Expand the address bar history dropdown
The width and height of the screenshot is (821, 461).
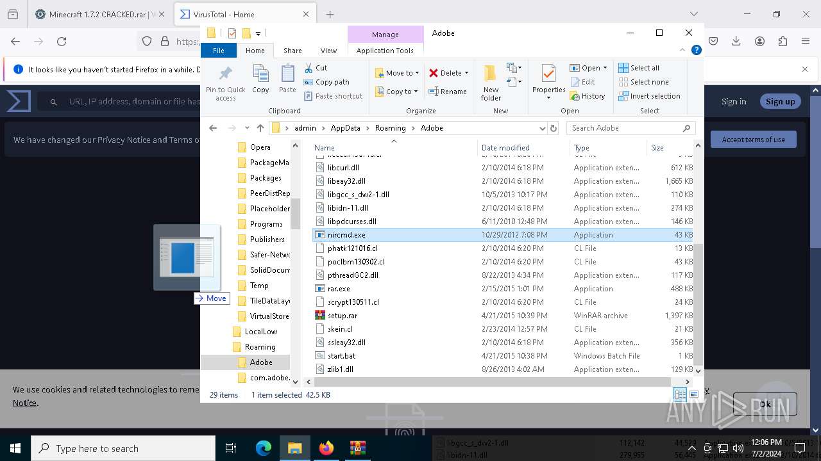(x=543, y=128)
